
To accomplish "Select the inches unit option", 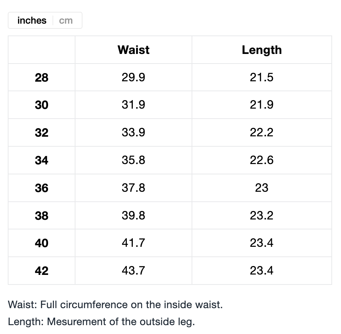I will tap(32, 21).
